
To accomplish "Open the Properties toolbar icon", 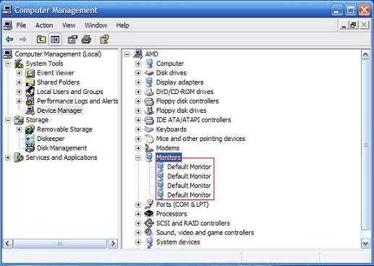I will coord(72,39).
